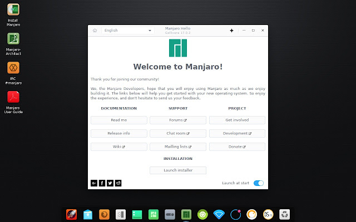Open the Wiki external link
356x222 pixels.
click(118, 147)
